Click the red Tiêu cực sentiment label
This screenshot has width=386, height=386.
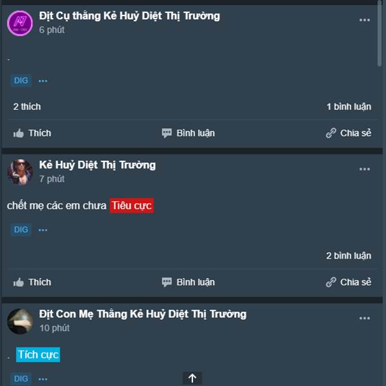click(x=132, y=206)
